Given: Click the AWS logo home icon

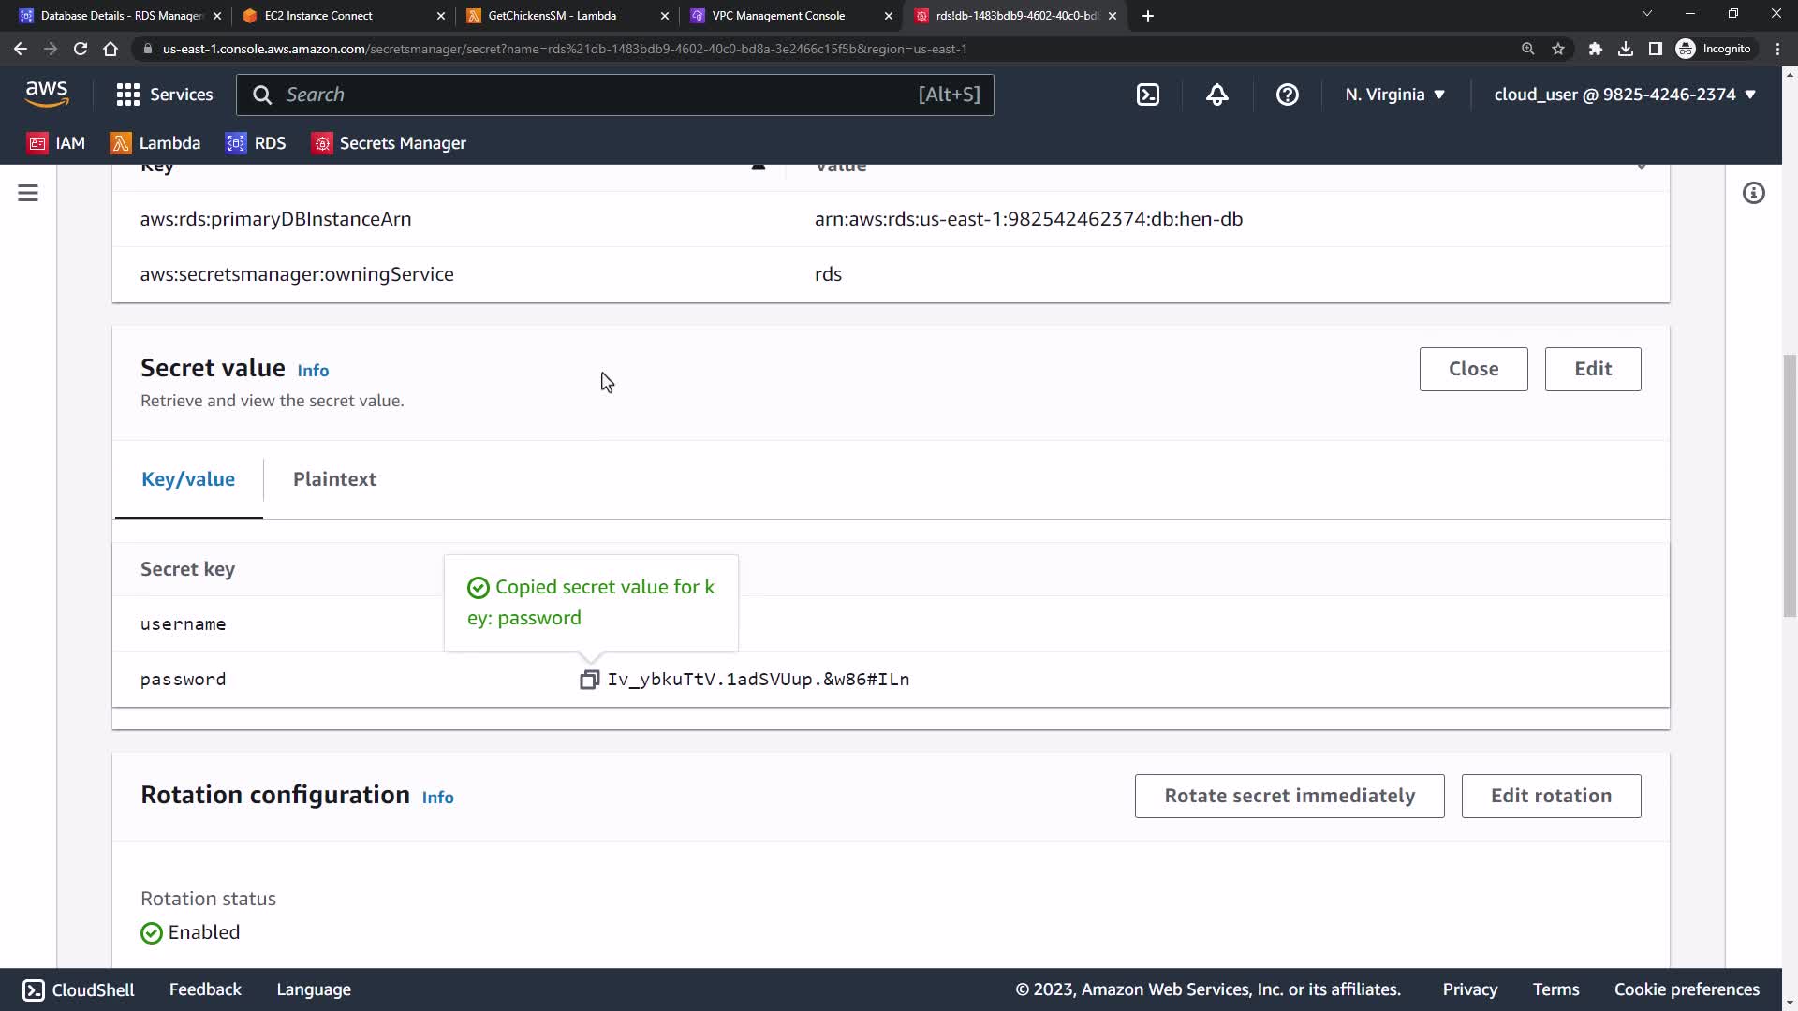Looking at the screenshot, I should [47, 94].
